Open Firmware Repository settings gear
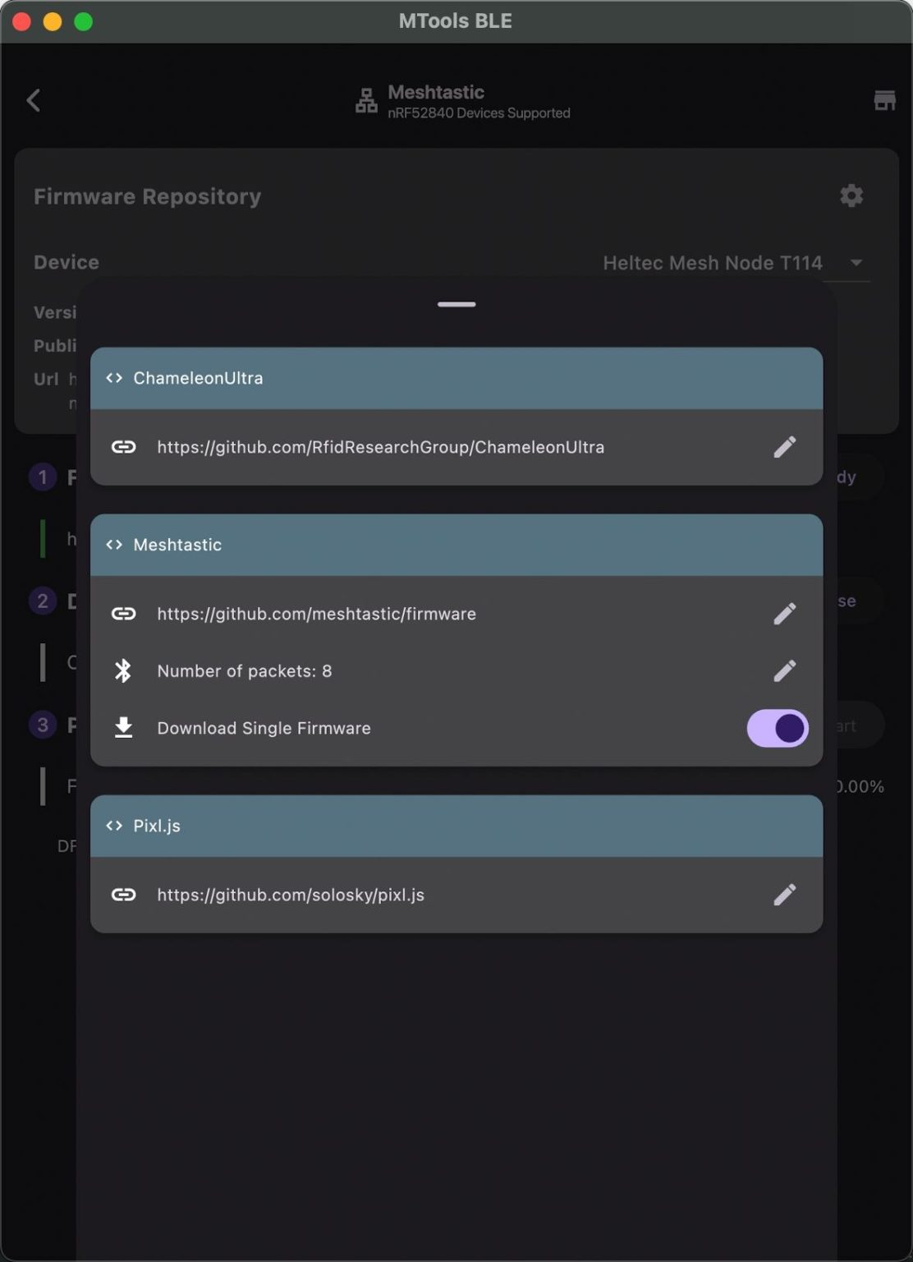 pyautogui.click(x=851, y=196)
